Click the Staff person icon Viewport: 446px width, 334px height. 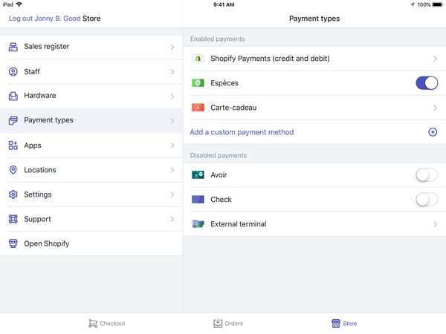pos(13,72)
